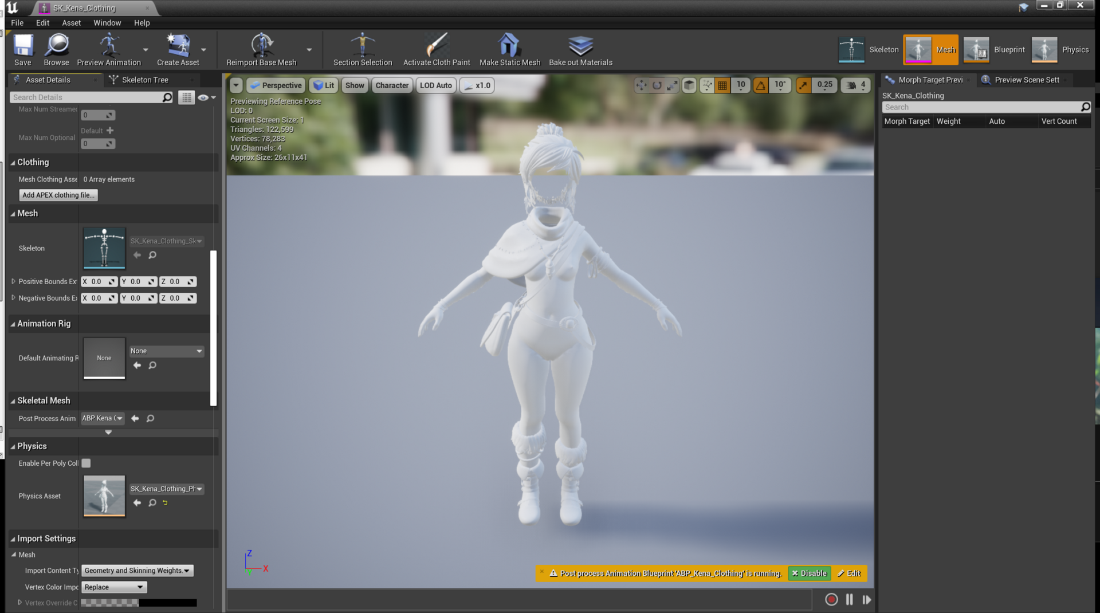Disable the post process Animation Blueprint
Viewport: 1100px width, 613px height.
point(809,573)
